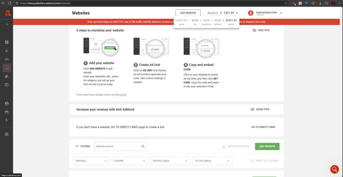Open the API terminal icon in sidebar
This screenshot has width=343, height=177.
(7, 85)
